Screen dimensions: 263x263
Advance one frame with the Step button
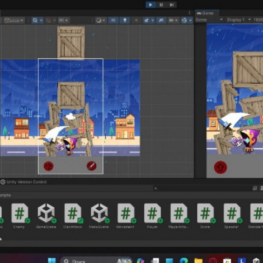click(171, 5)
